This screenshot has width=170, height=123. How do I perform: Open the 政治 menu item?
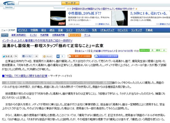[52, 30]
